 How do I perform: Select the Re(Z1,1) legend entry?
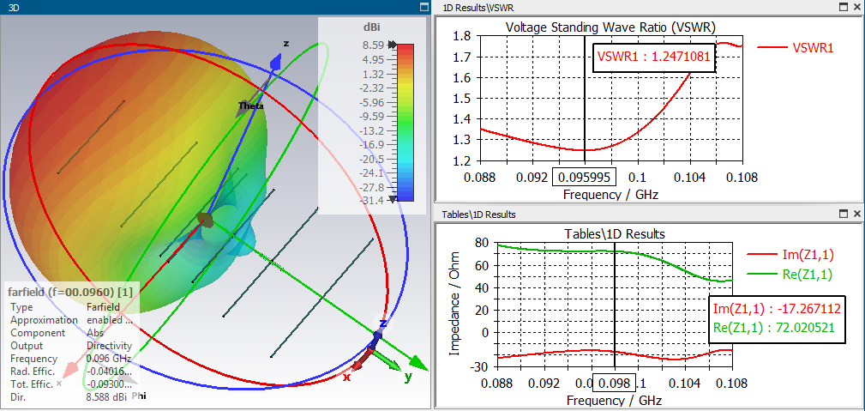[790, 274]
